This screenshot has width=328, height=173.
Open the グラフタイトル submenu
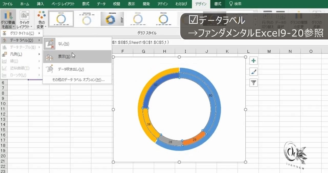(x=22, y=33)
